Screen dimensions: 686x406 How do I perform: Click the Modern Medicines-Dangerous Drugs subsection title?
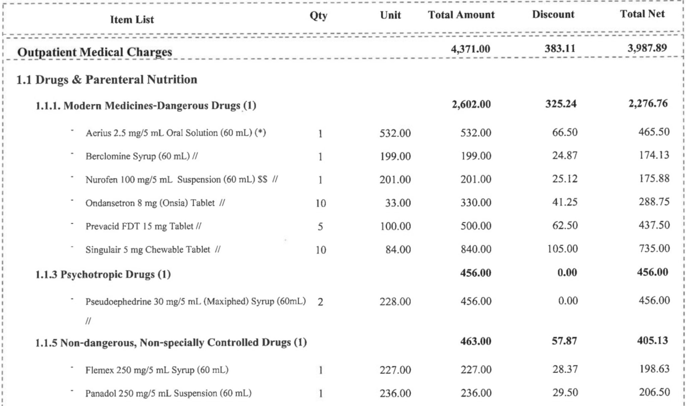(x=146, y=106)
